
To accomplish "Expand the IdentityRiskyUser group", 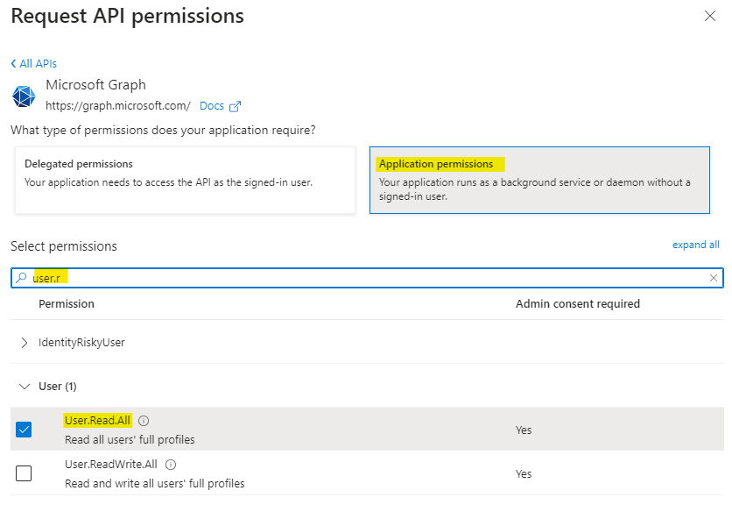I will point(25,343).
